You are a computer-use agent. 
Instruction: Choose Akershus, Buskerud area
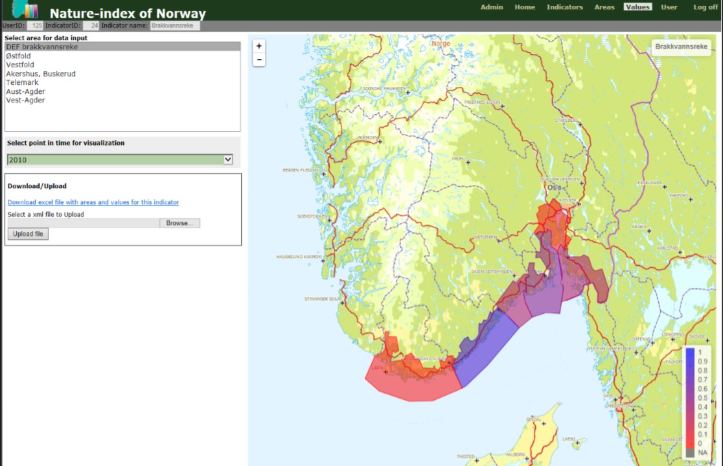coord(41,74)
